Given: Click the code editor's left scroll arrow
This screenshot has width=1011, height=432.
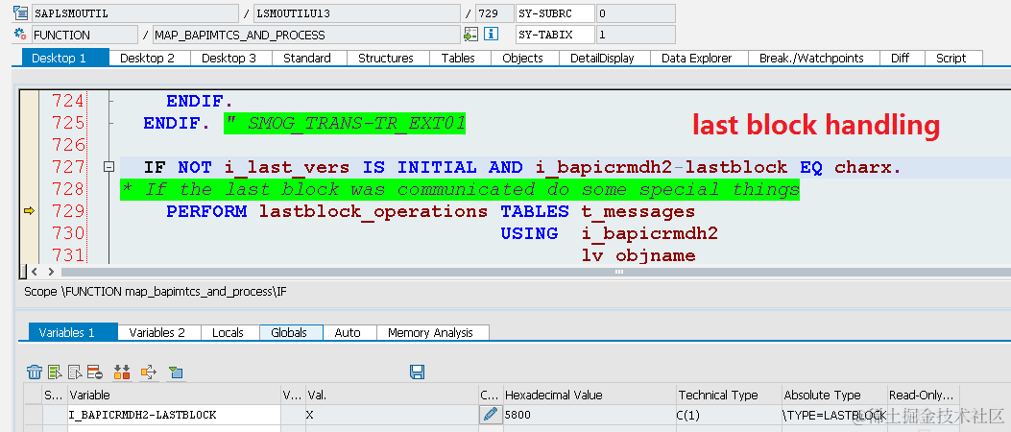Looking at the screenshot, I should coord(36,272).
